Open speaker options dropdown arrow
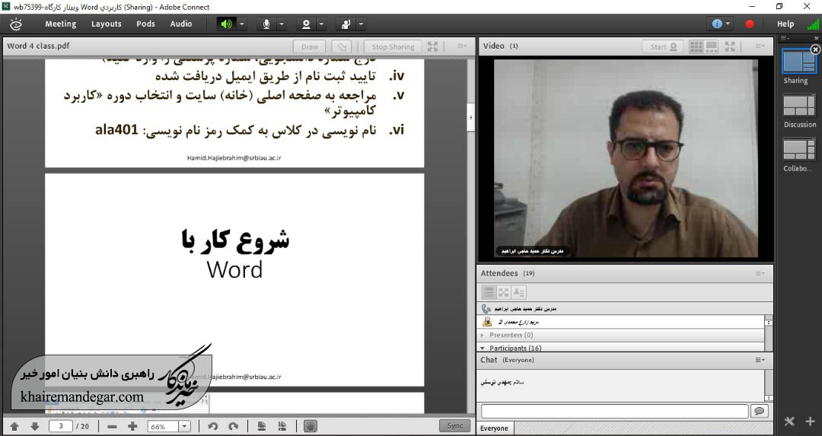822x436 pixels. click(x=242, y=24)
